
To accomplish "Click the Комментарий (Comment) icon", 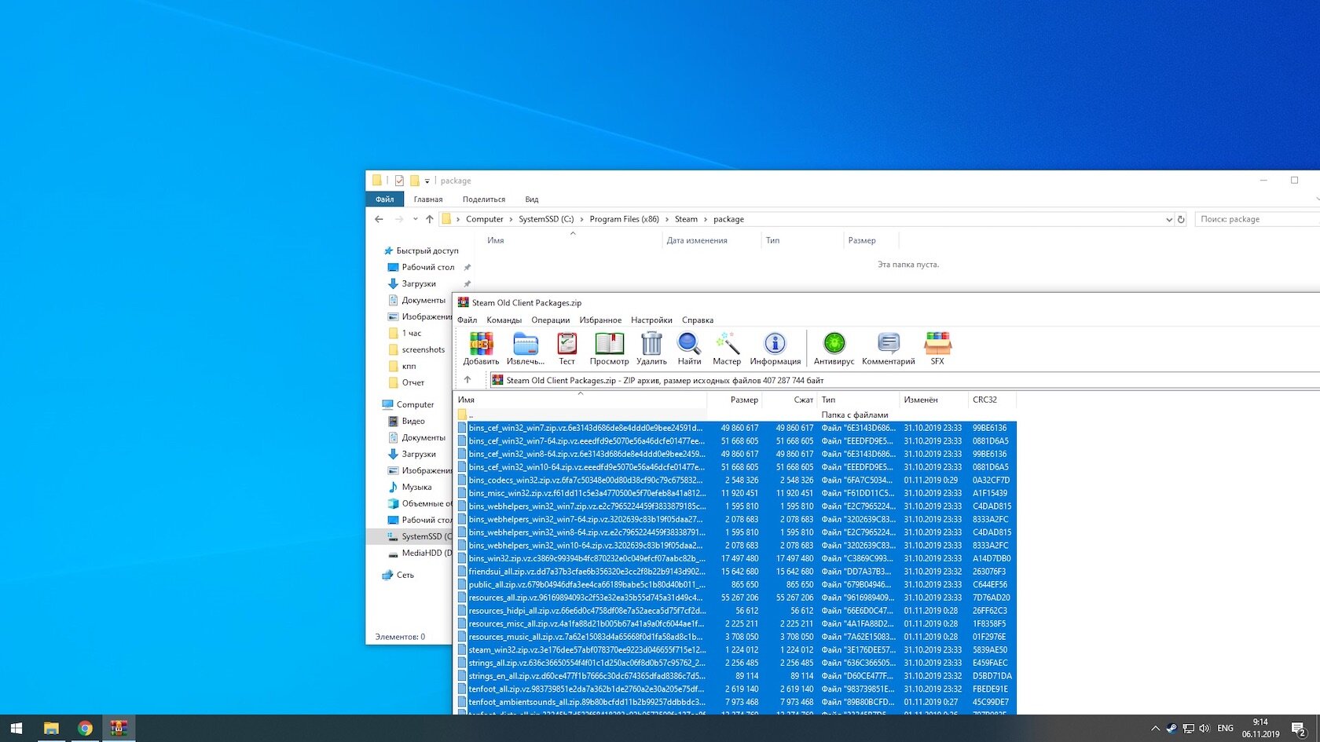I will pyautogui.click(x=889, y=348).
